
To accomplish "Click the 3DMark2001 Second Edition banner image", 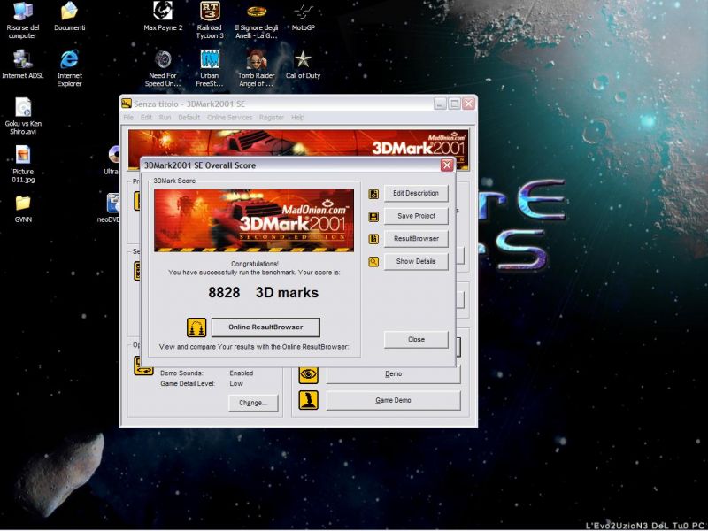I will (254, 220).
